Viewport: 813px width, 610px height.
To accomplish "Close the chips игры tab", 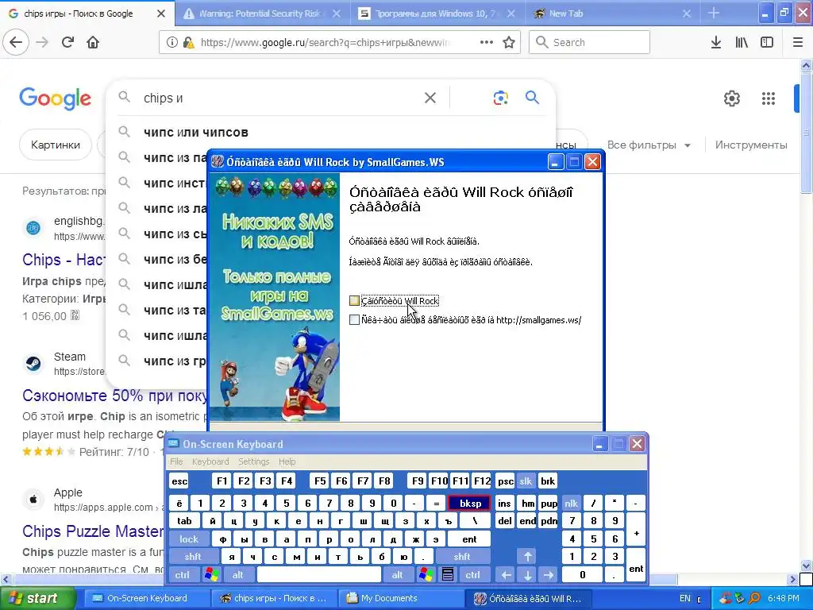I will pos(160,14).
